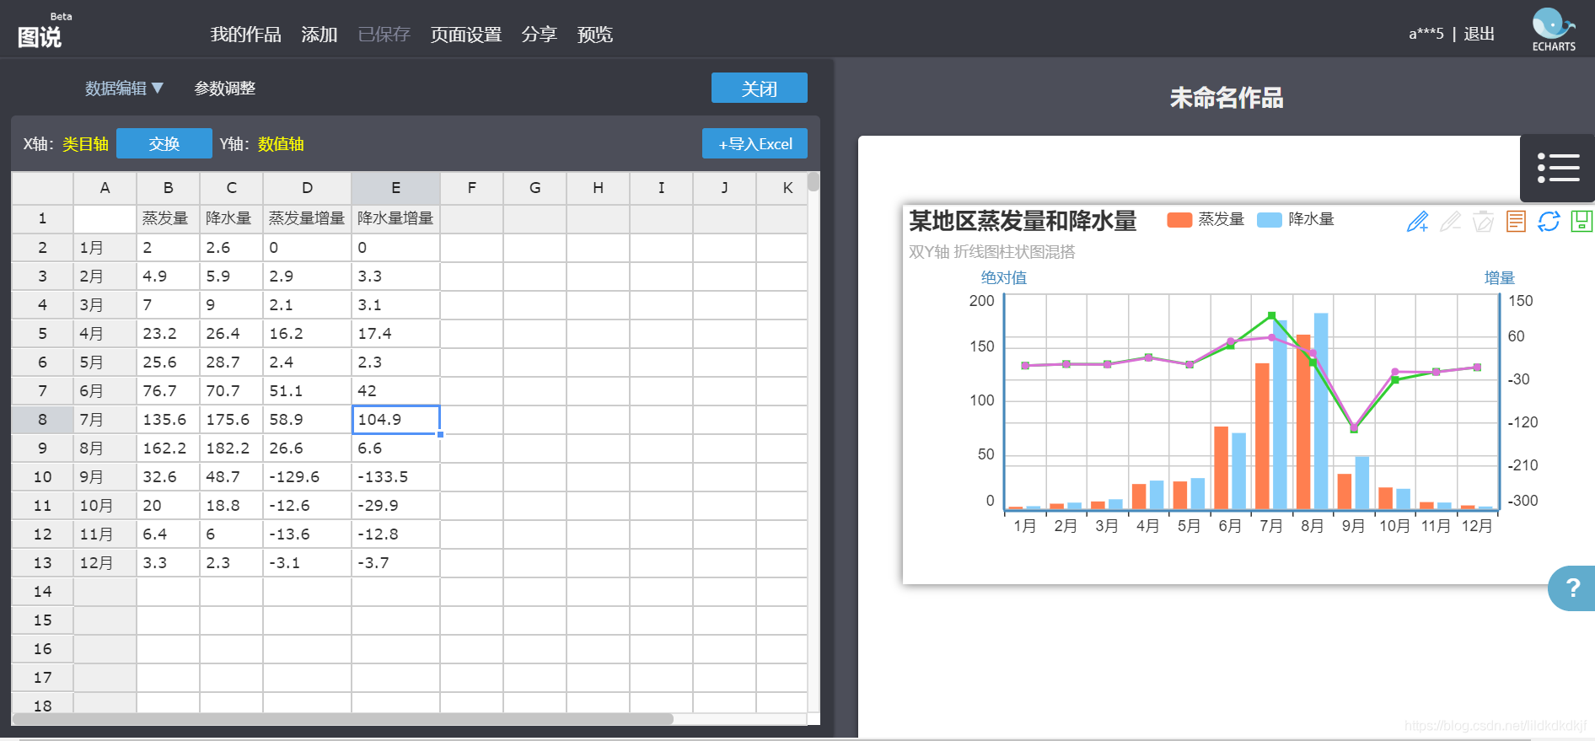Click cell with value 51.1
The height and width of the screenshot is (741, 1595).
click(307, 390)
